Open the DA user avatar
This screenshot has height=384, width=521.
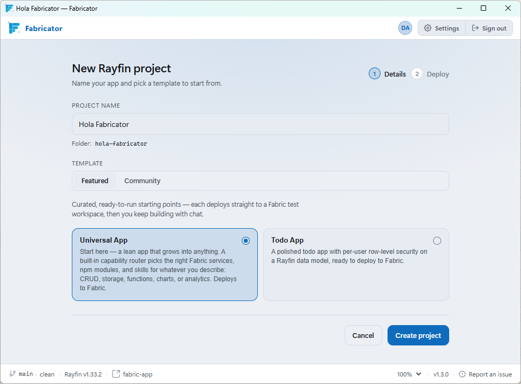405,28
